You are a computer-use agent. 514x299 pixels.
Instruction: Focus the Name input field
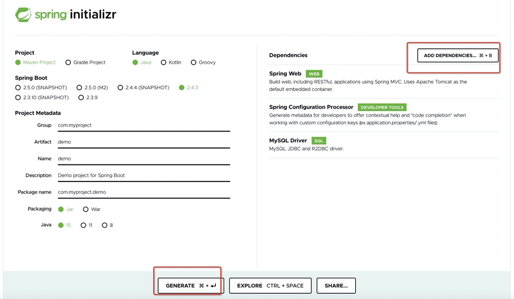click(x=144, y=159)
